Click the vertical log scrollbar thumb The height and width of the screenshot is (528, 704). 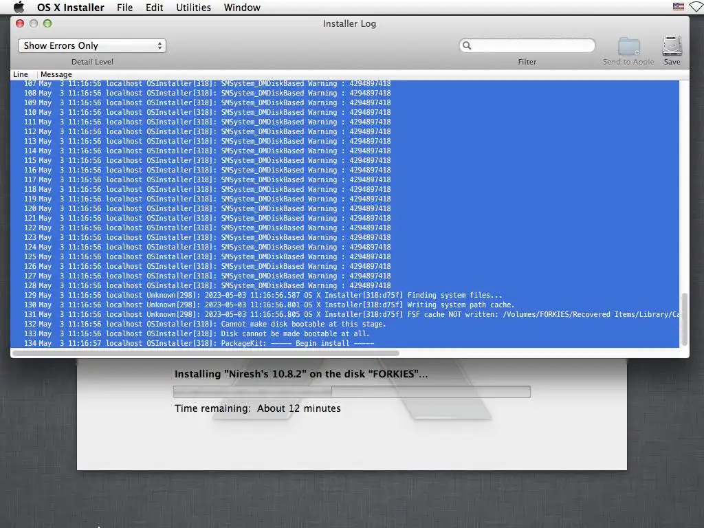pyautogui.click(x=685, y=319)
